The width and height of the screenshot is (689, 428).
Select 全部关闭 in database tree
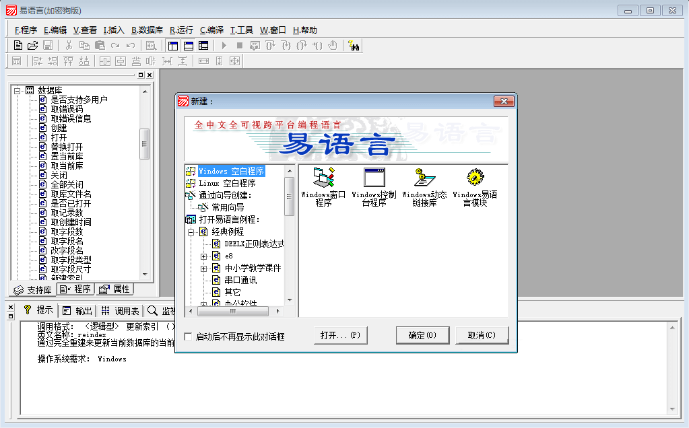(67, 184)
